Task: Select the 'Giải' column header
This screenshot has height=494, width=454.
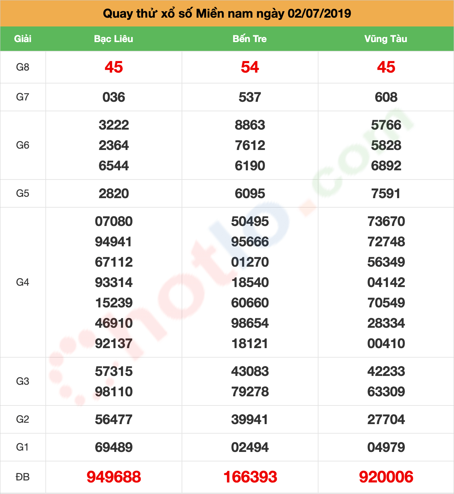Action: 23,39
